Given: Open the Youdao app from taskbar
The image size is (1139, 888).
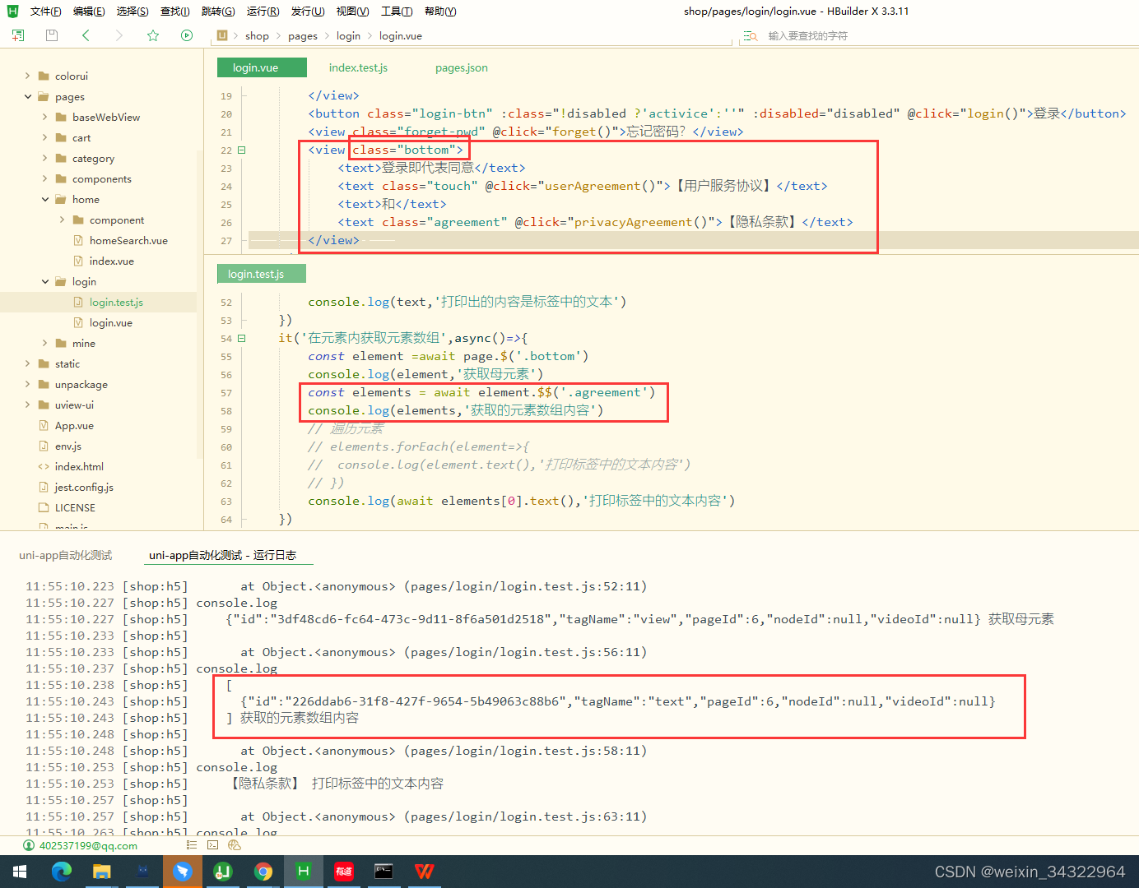Looking at the screenshot, I should pyautogui.click(x=344, y=872).
